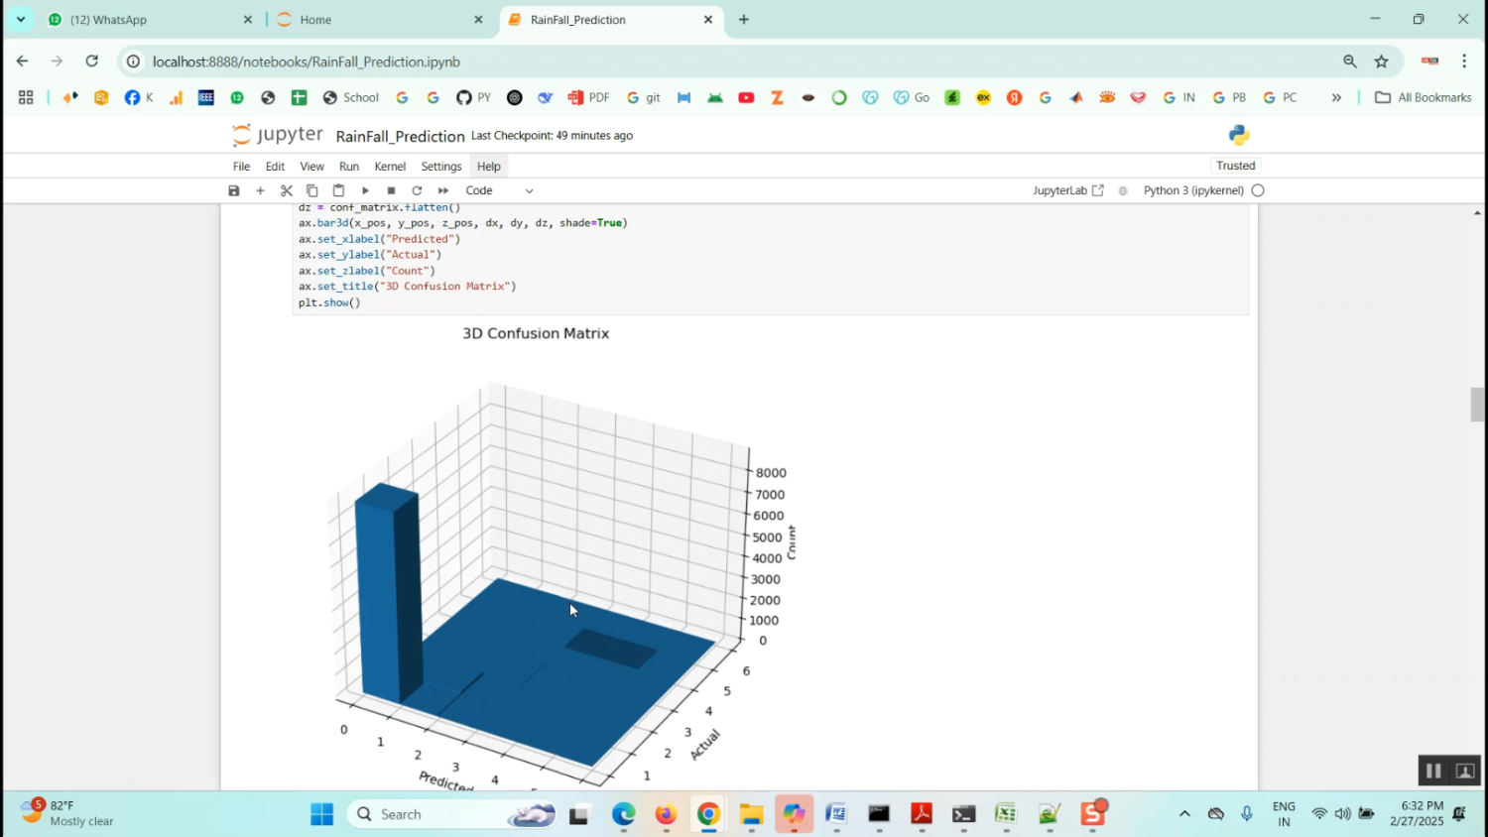Save the notebook
The height and width of the screenshot is (837, 1488).
[233, 189]
